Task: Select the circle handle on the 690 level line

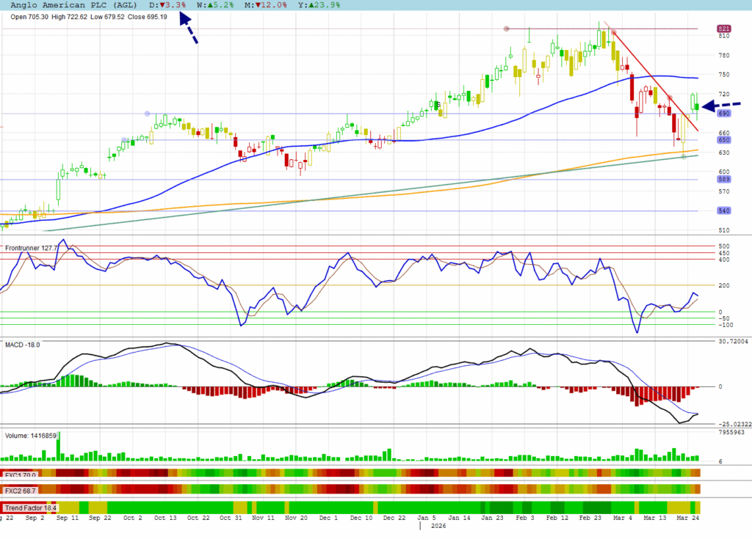Action: click(148, 114)
